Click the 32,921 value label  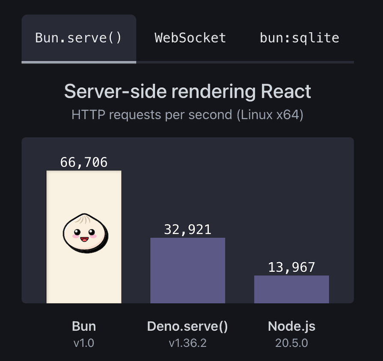point(187,229)
